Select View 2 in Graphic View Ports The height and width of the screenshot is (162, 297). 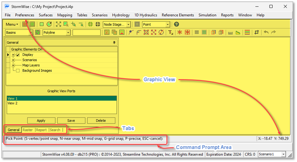tap(12, 103)
